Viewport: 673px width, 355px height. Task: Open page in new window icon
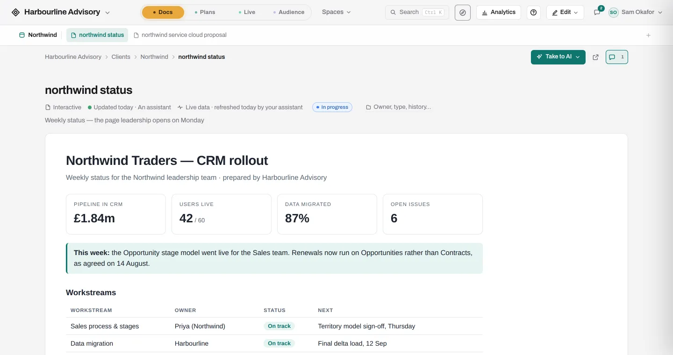pos(595,57)
